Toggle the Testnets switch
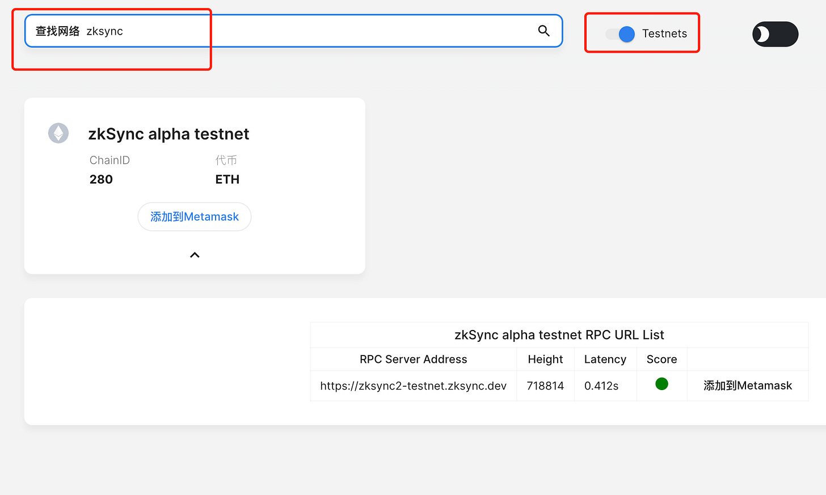 [x=620, y=34]
